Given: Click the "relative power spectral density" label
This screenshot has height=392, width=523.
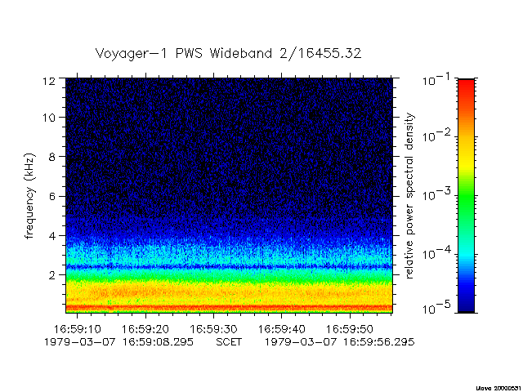Looking at the screenshot, I should pos(409,196).
